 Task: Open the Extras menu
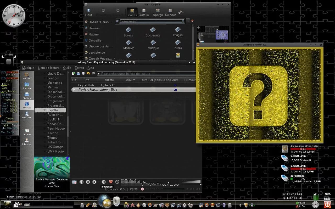coord(79,68)
